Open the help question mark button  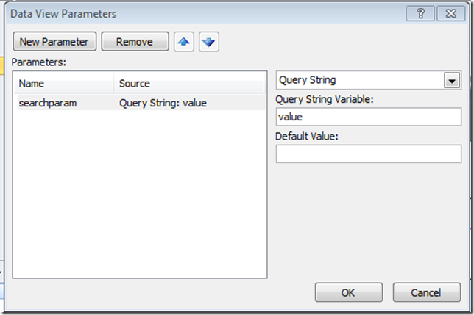click(420, 13)
